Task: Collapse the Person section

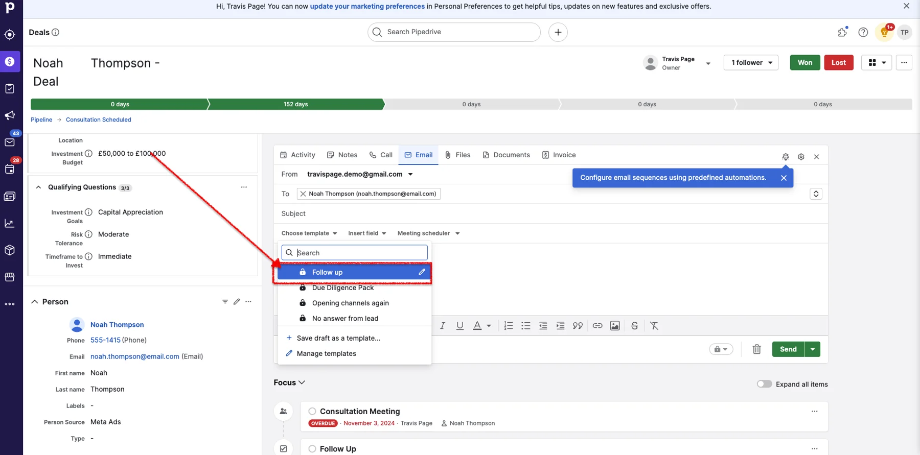Action: pyautogui.click(x=35, y=302)
